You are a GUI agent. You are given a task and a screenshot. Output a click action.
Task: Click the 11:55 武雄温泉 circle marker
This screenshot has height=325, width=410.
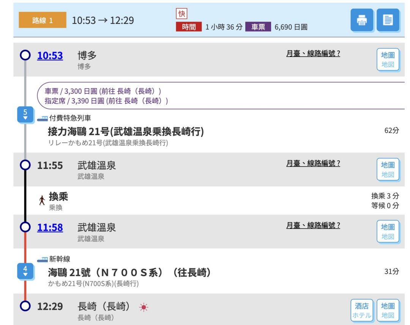(x=25, y=165)
